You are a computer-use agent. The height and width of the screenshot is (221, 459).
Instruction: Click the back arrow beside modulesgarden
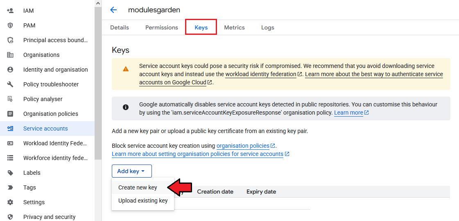coord(113,10)
